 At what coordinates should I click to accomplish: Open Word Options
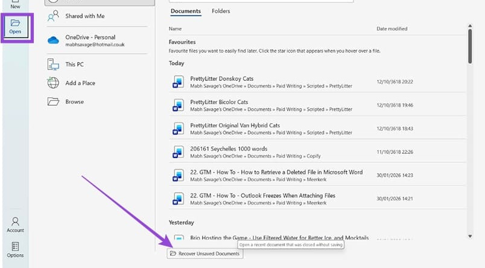[x=15, y=250]
